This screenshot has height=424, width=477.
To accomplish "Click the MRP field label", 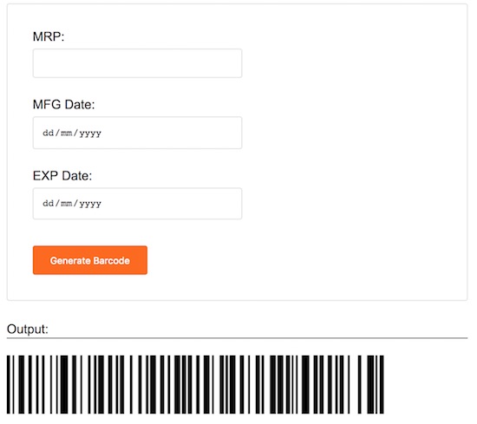I will point(49,36).
